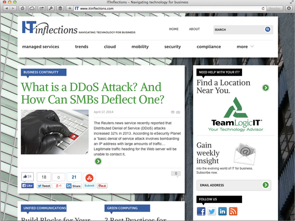The image size is (295, 221).
Task: Open the HOME navigation link
Action: tap(174, 29)
